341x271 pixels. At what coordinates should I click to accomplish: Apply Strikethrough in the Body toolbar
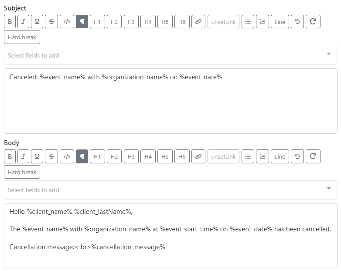51,156
